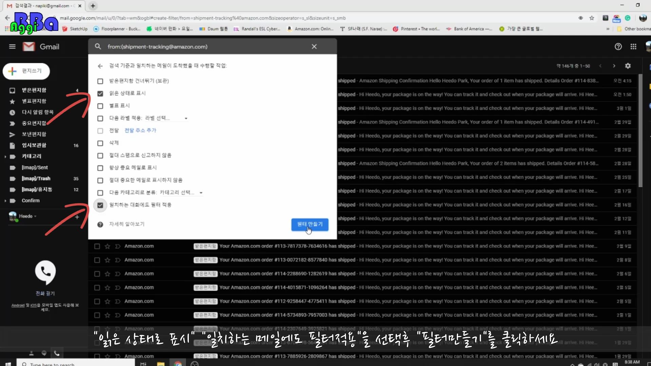The height and width of the screenshot is (366, 651).
Task: Open the support help question icon
Action: click(618, 46)
